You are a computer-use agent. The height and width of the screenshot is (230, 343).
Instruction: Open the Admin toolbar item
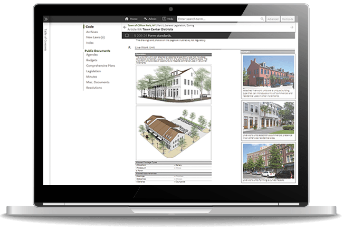point(150,19)
